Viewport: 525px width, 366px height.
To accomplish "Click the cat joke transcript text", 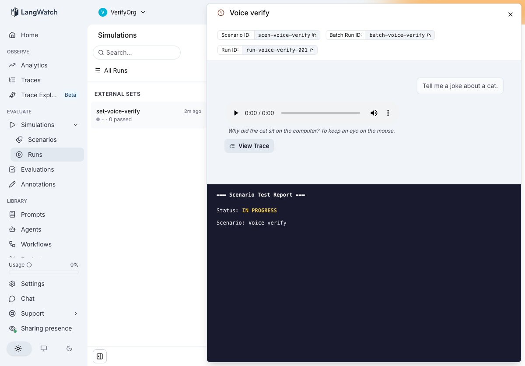I will pos(311,131).
